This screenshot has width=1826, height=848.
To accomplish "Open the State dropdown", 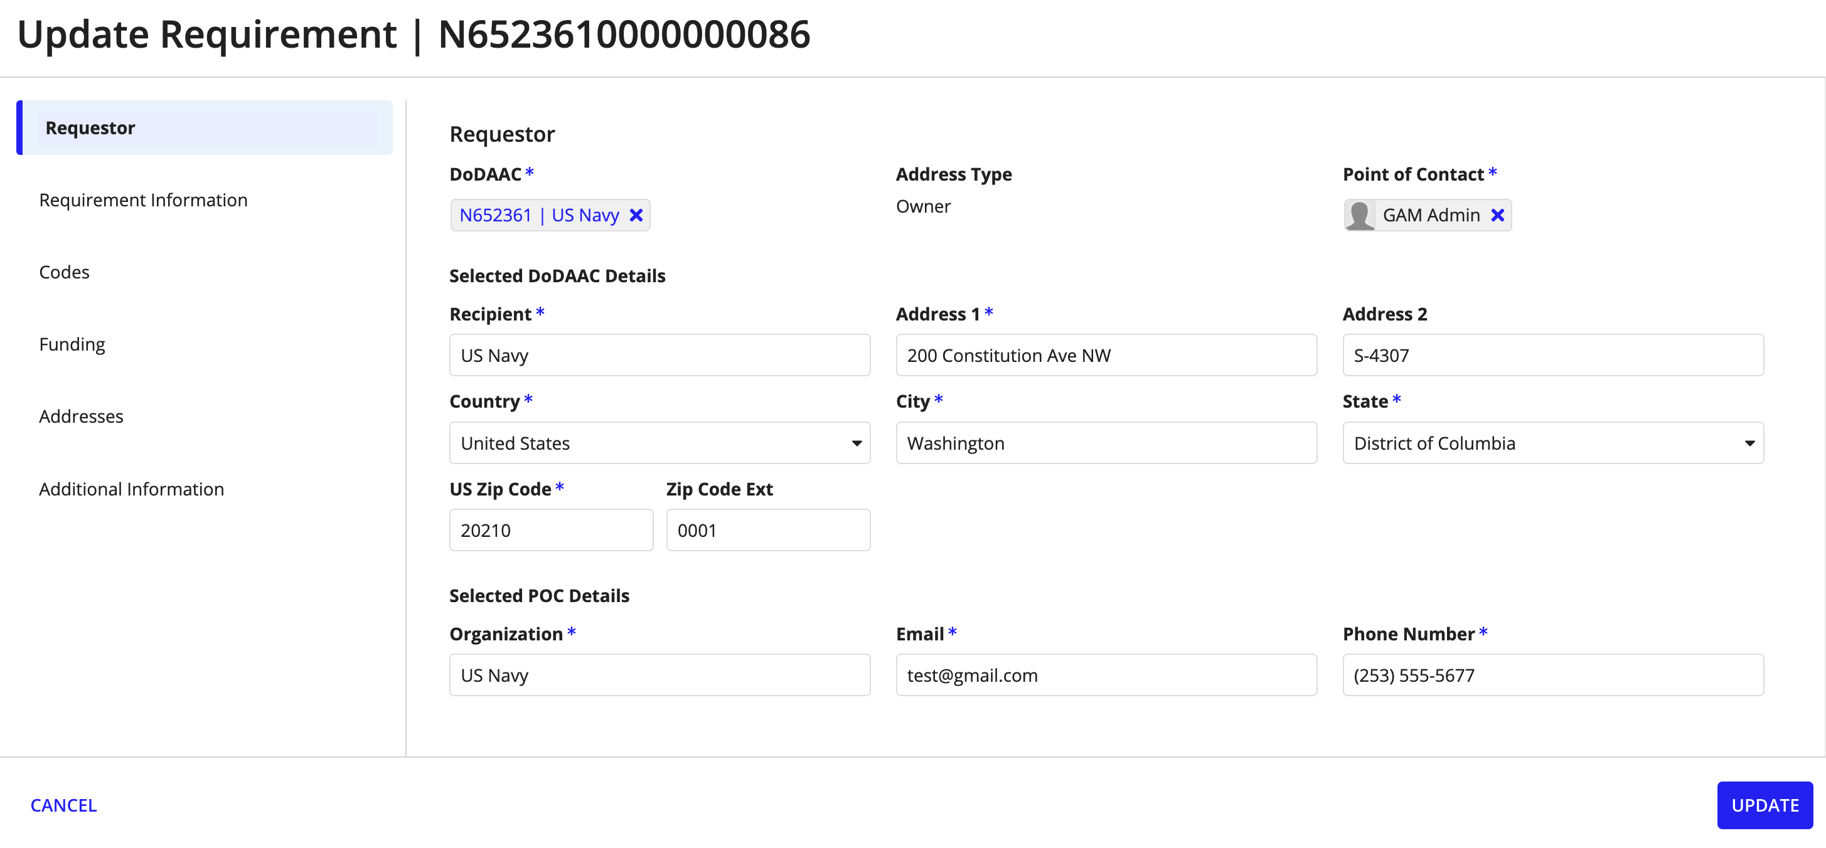I will point(1552,443).
